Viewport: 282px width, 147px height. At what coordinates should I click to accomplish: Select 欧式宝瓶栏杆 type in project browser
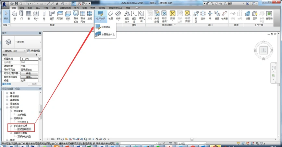24,129
